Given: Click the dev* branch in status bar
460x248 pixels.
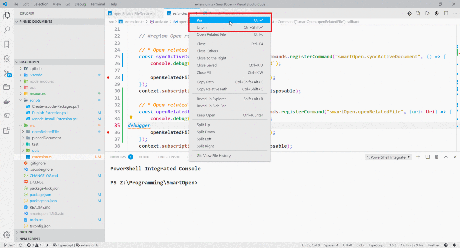Looking at the screenshot, I should pos(9,245).
